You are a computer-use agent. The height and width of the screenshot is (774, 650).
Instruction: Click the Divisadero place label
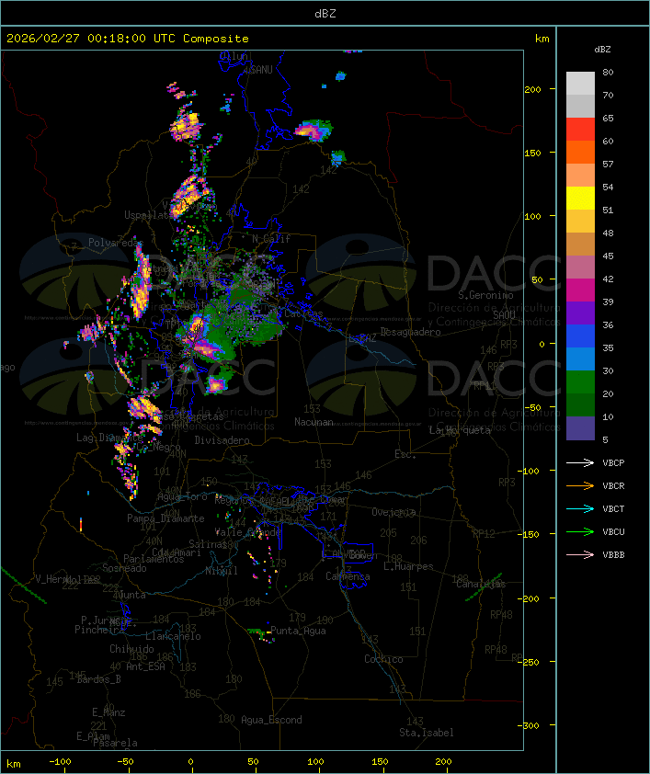(222, 439)
